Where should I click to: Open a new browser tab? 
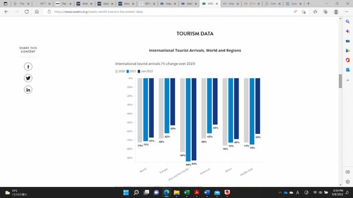tap(308, 4)
